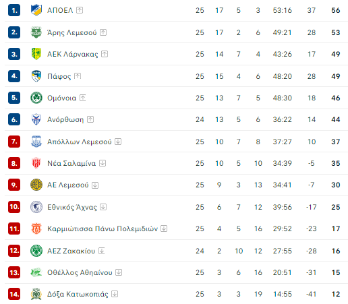The image size is (348, 304).
Task: Click the ΑΕ Λεμεσού yellow round logo
Action: [36, 185]
